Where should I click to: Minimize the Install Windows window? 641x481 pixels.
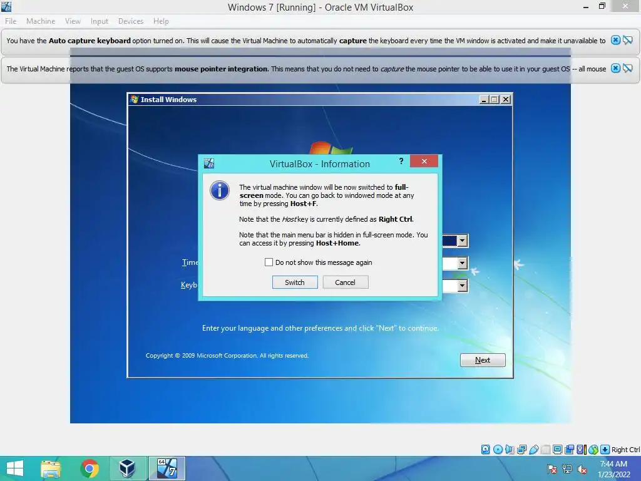[x=484, y=100]
